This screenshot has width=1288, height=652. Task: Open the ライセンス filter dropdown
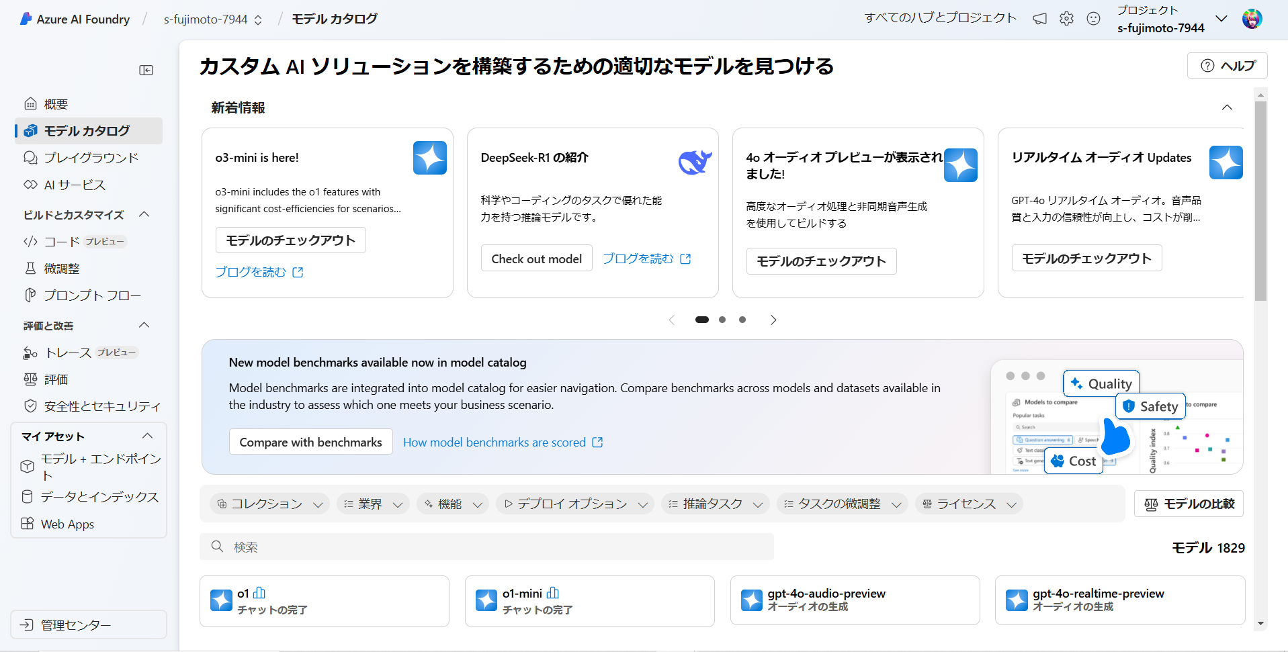pyautogui.click(x=969, y=504)
